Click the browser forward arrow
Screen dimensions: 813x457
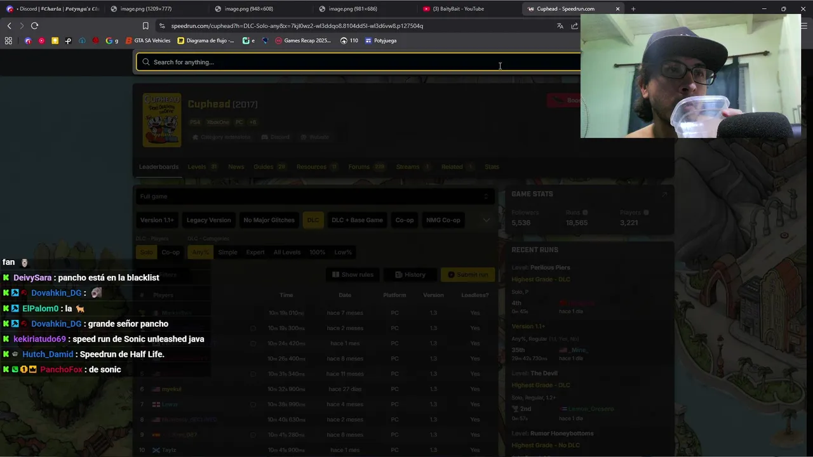pos(21,25)
